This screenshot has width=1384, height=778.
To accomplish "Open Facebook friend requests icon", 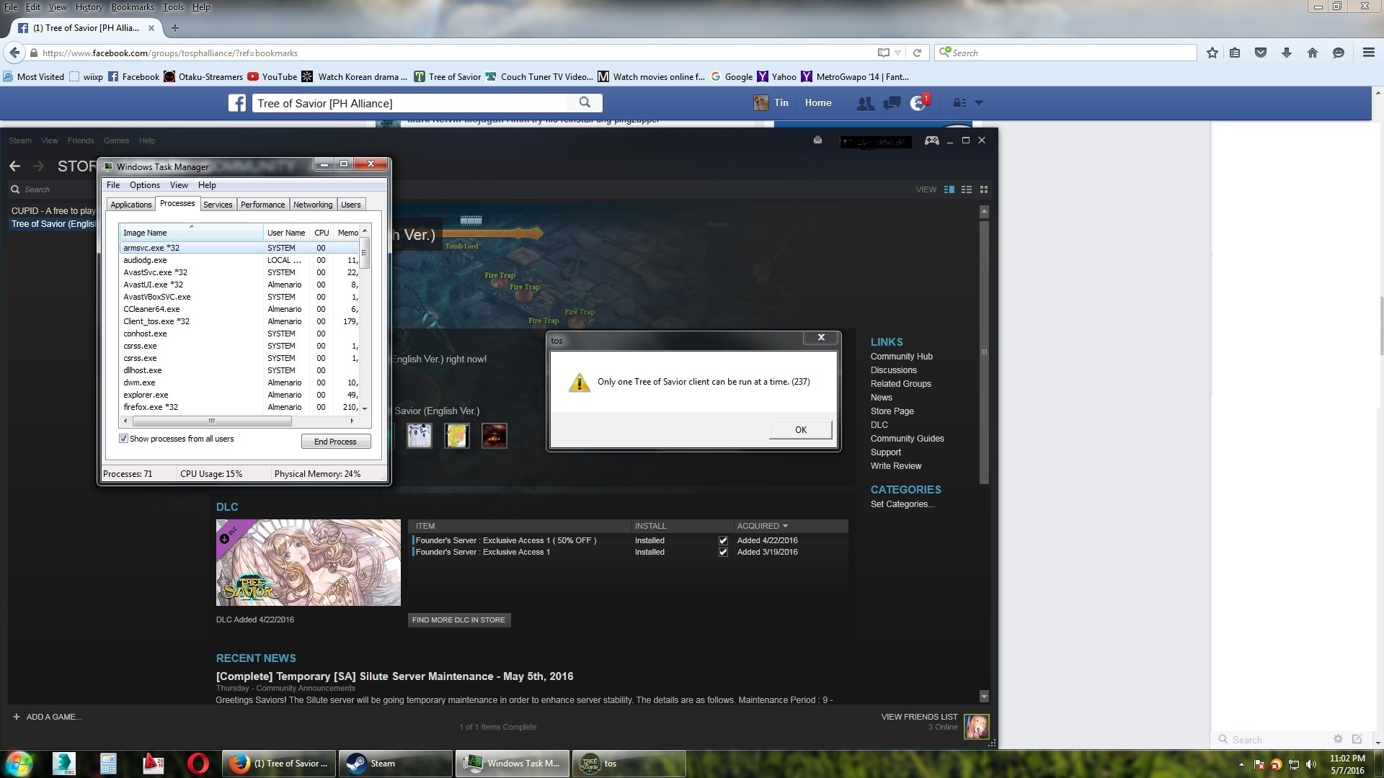I will coord(865,103).
